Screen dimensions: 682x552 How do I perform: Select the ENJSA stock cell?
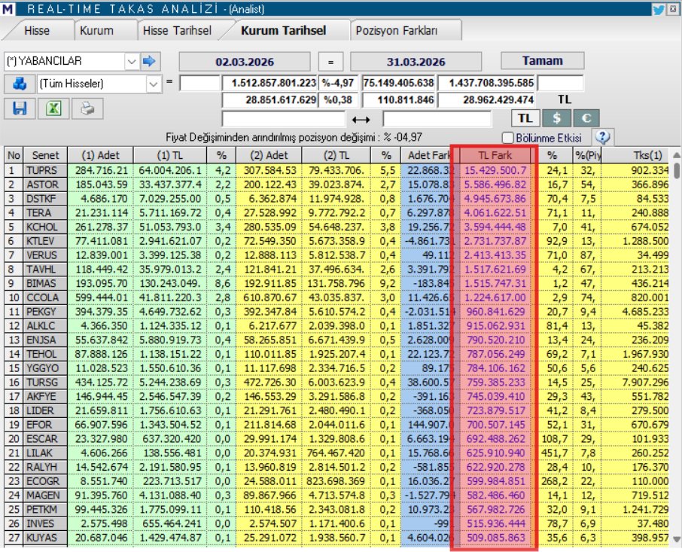click(45, 340)
